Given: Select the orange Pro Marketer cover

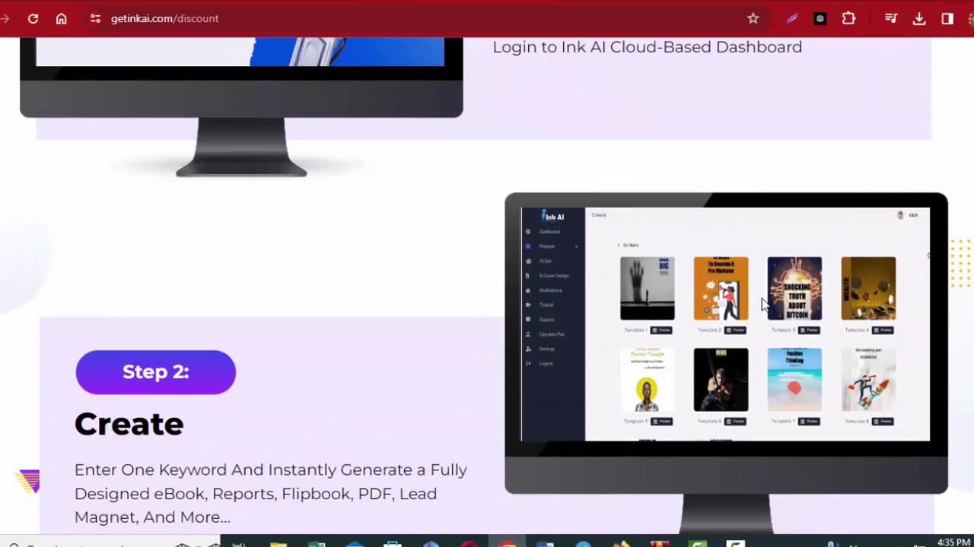Looking at the screenshot, I should point(721,288).
